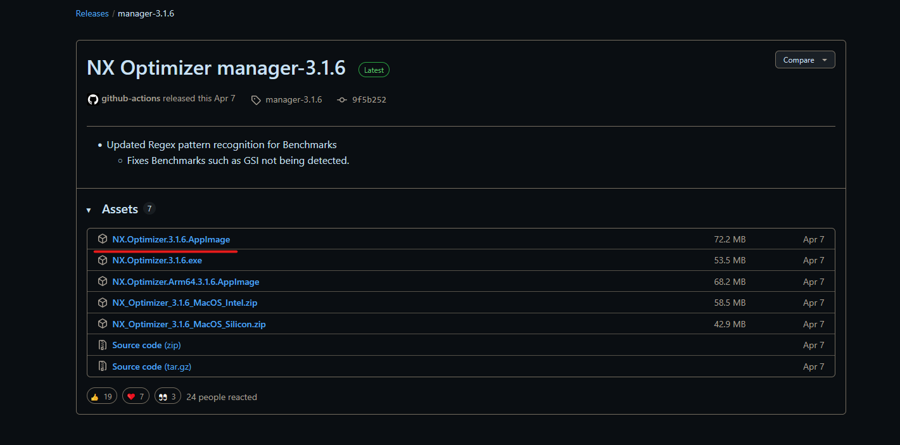Click file-zip icon for Source code (zip)
Image resolution: width=900 pixels, height=445 pixels.
[x=103, y=345]
